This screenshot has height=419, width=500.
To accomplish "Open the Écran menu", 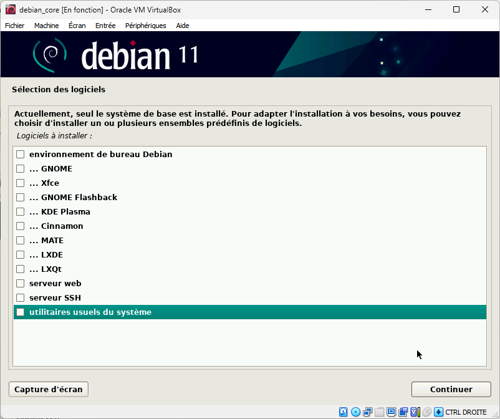I will click(77, 26).
